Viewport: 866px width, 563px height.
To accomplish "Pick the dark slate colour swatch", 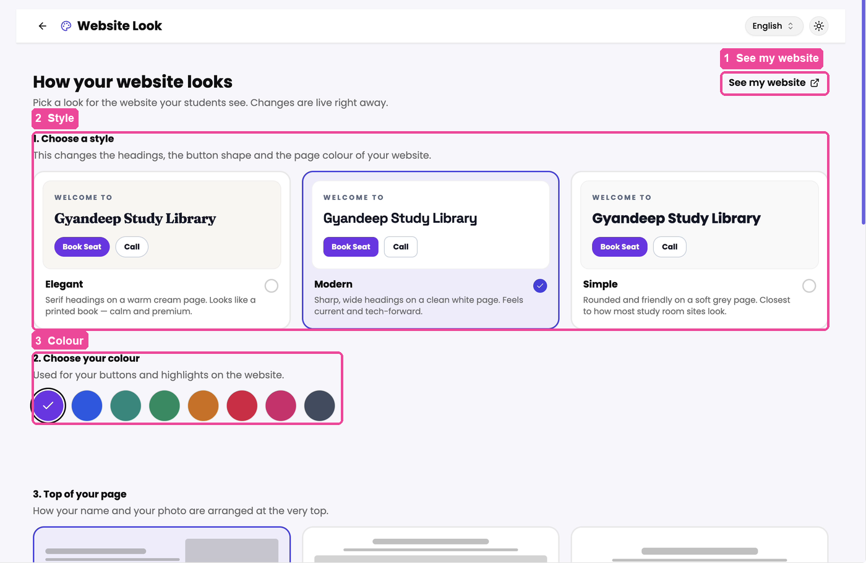I will [320, 406].
